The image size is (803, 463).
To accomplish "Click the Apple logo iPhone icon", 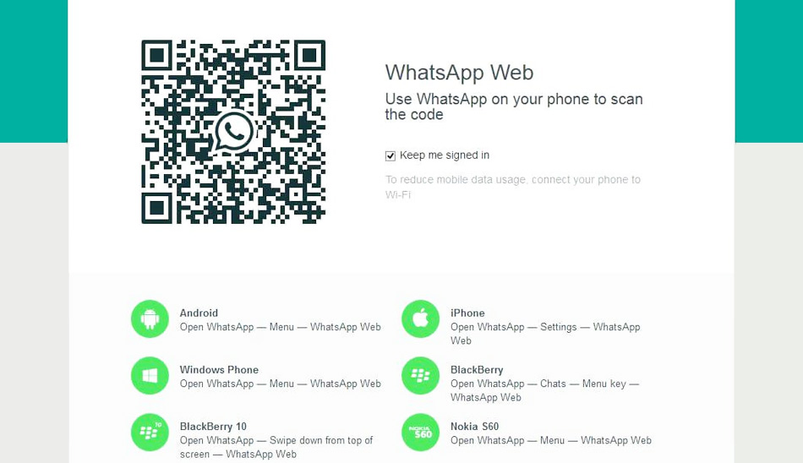I will pos(420,319).
